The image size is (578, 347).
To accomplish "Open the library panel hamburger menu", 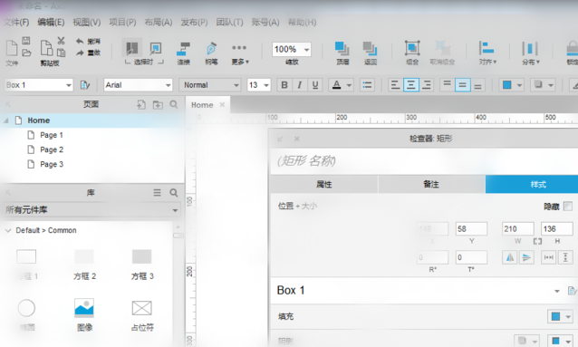I will pos(157,192).
